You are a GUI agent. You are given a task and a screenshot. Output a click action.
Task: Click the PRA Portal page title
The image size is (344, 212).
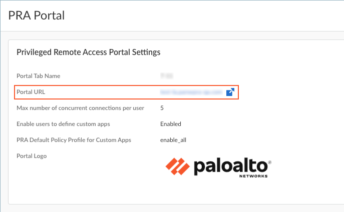tap(37, 15)
